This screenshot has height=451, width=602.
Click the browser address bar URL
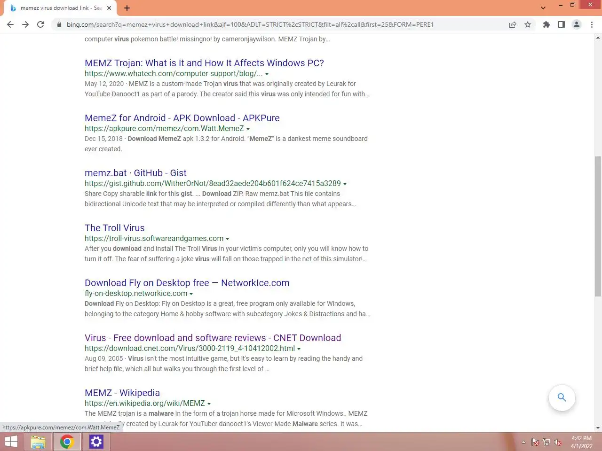(x=250, y=24)
